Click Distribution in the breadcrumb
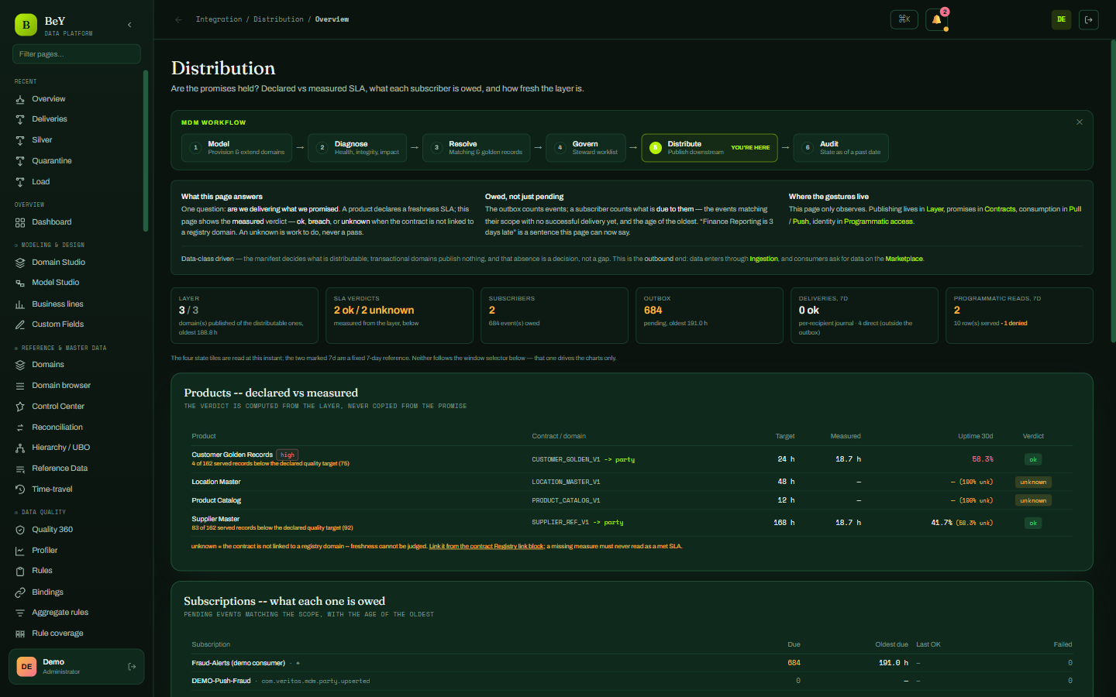Image resolution: width=1116 pixels, height=697 pixels. (278, 19)
